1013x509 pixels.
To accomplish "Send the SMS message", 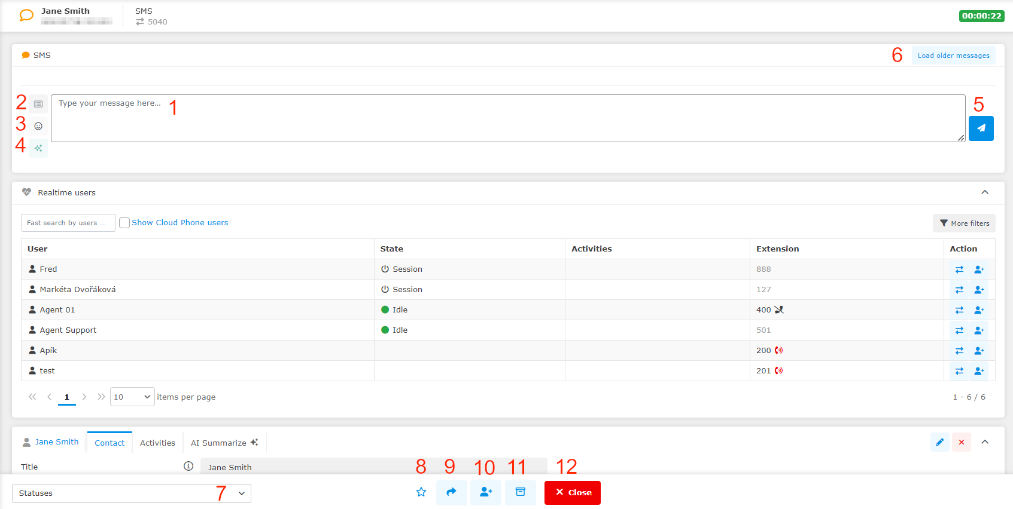I will (x=981, y=128).
